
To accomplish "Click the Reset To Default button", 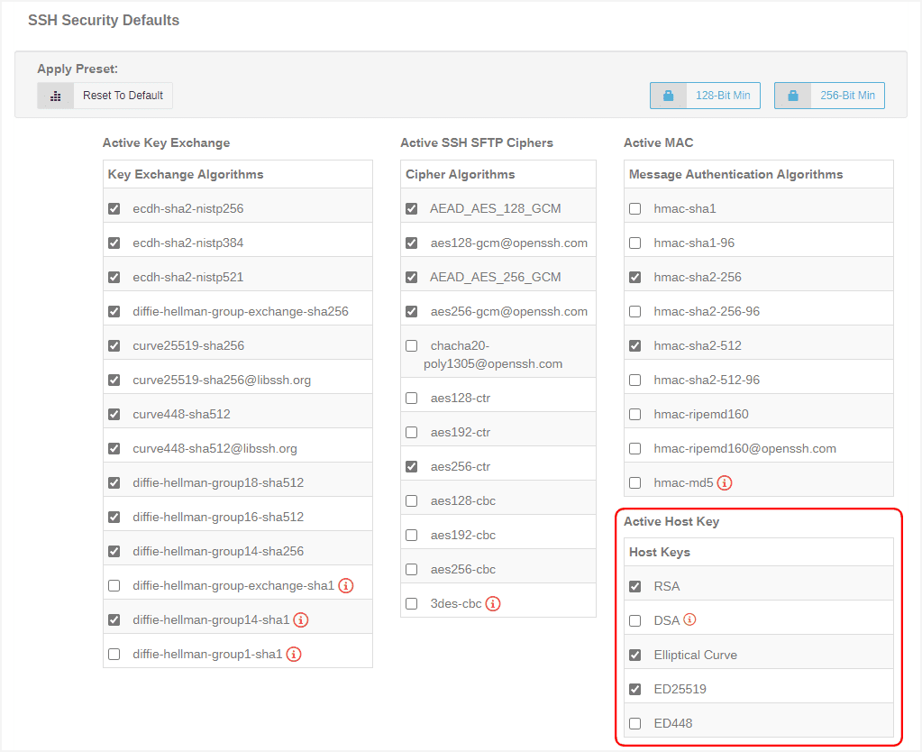I will click(x=122, y=95).
